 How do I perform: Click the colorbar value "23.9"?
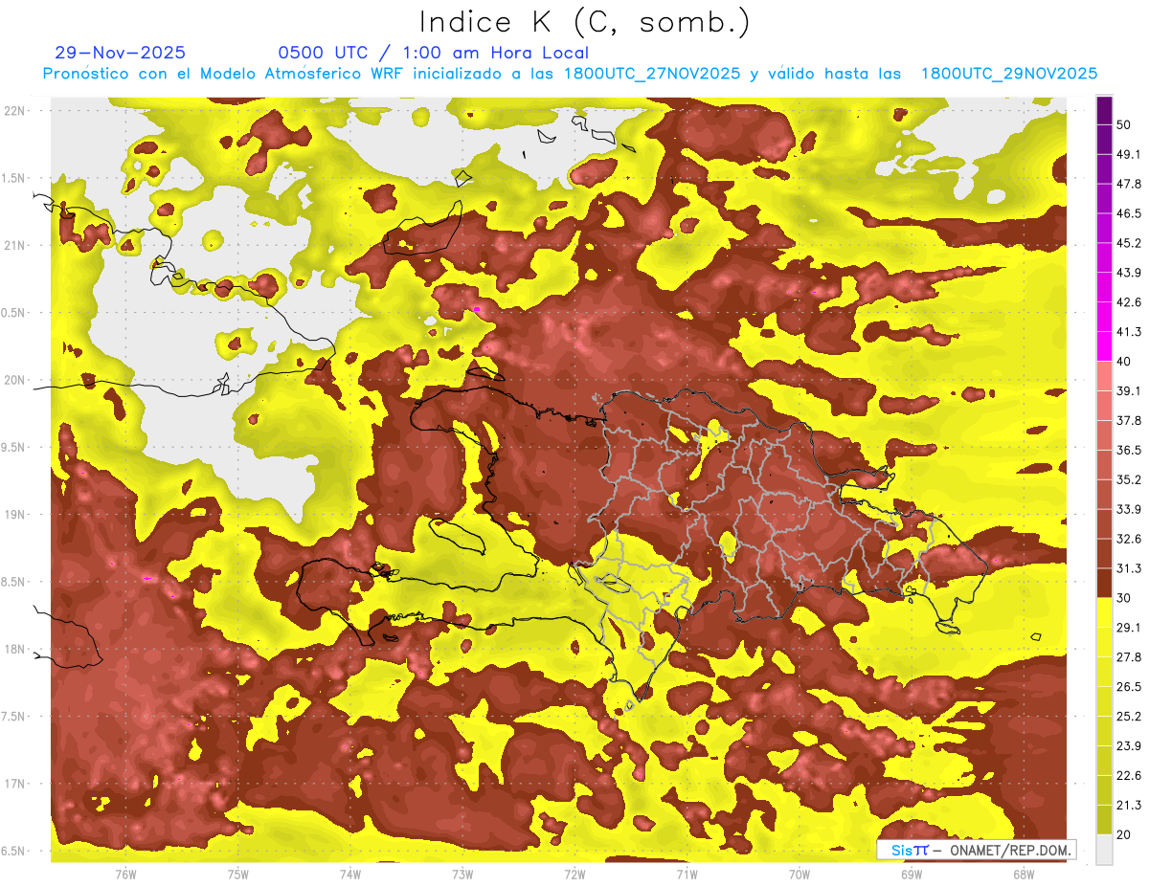tap(1128, 745)
